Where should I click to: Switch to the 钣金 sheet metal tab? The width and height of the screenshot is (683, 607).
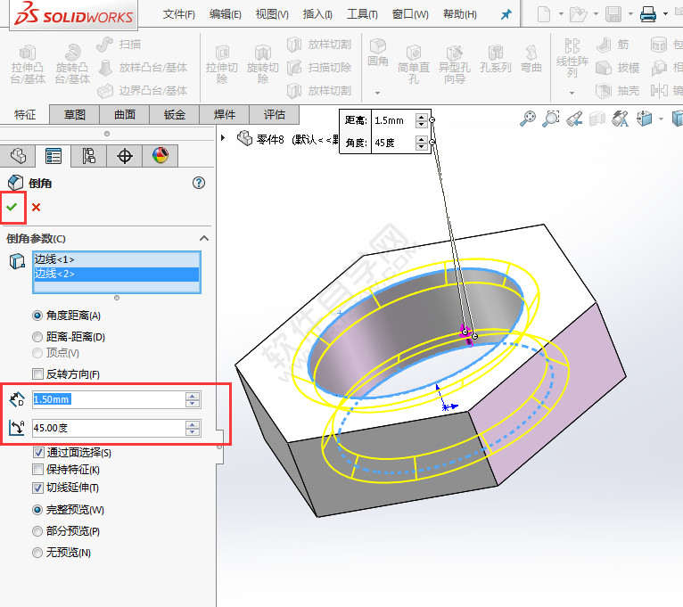coord(175,114)
